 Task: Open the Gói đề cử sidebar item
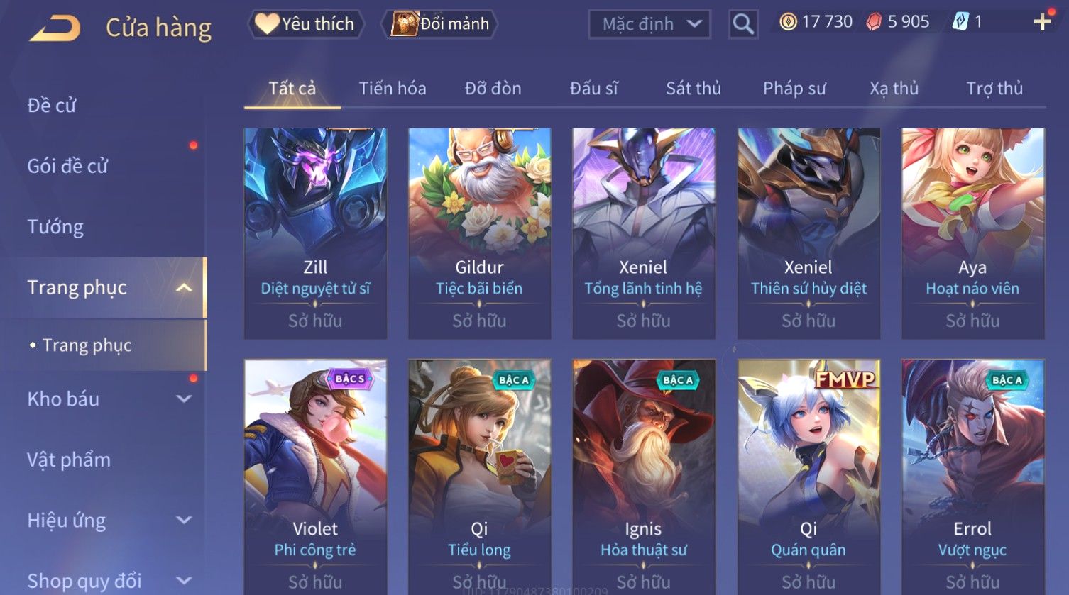(67, 167)
